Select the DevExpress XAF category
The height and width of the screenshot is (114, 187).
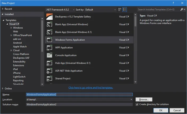[21, 58]
